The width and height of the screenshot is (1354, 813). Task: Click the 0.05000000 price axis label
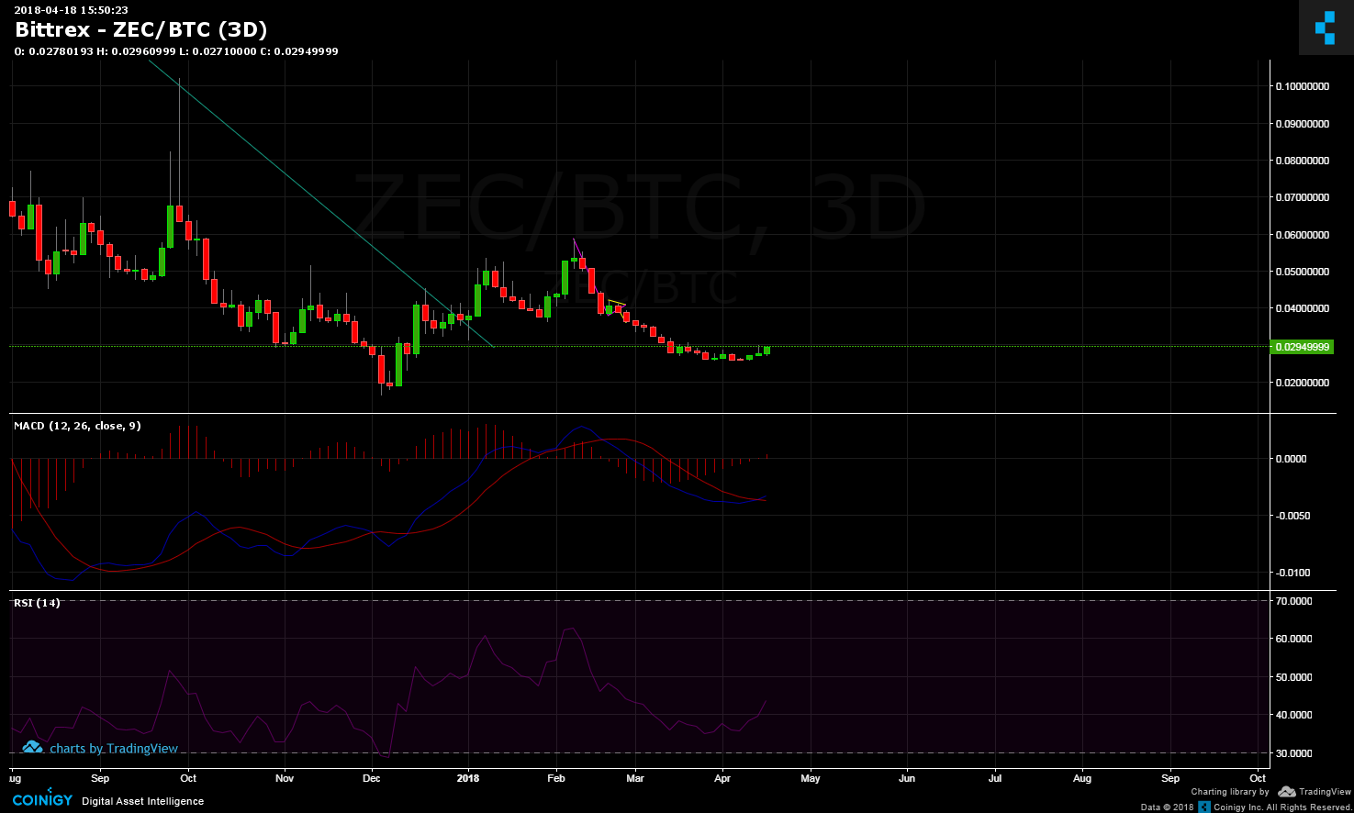point(1302,272)
